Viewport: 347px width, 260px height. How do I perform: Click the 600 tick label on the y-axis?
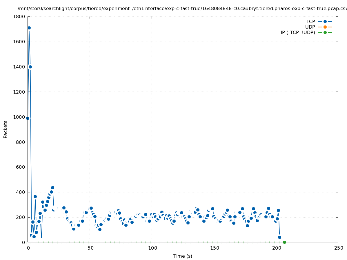20,167
